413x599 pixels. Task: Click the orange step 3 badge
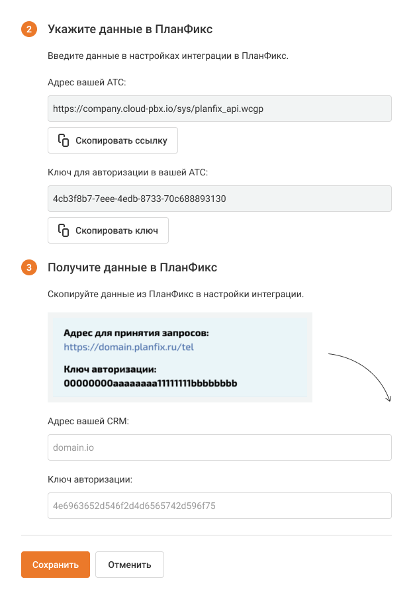29,268
